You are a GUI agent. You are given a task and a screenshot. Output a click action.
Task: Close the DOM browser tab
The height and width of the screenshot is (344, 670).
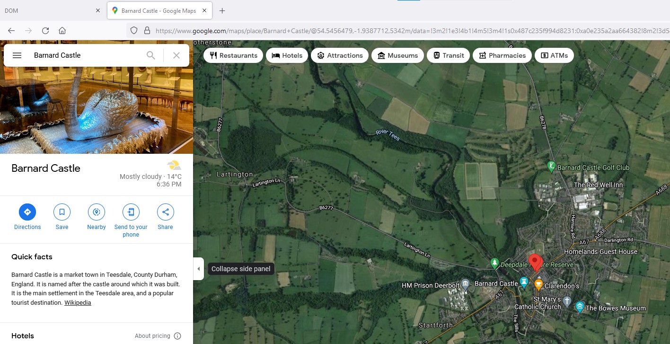pyautogui.click(x=98, y=10)
